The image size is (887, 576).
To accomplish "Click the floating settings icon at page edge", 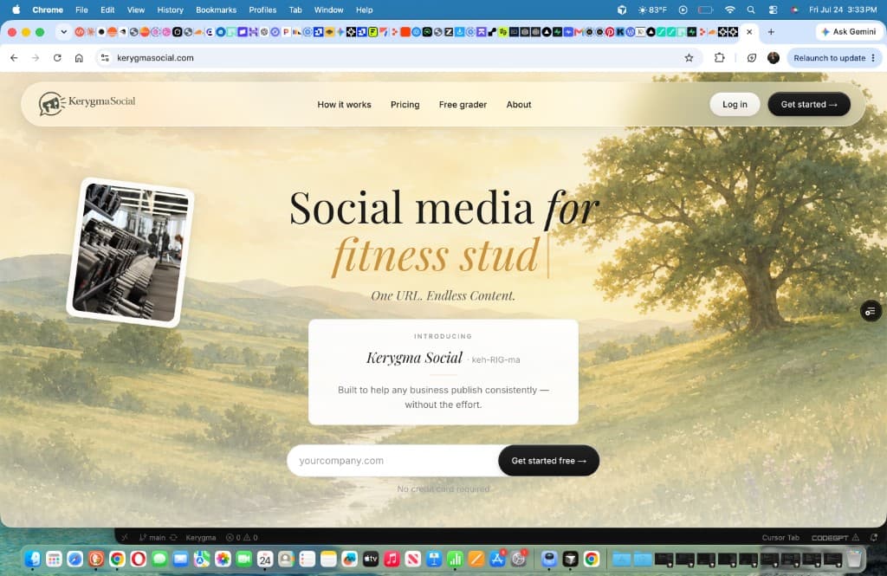I will click(871, 311).
